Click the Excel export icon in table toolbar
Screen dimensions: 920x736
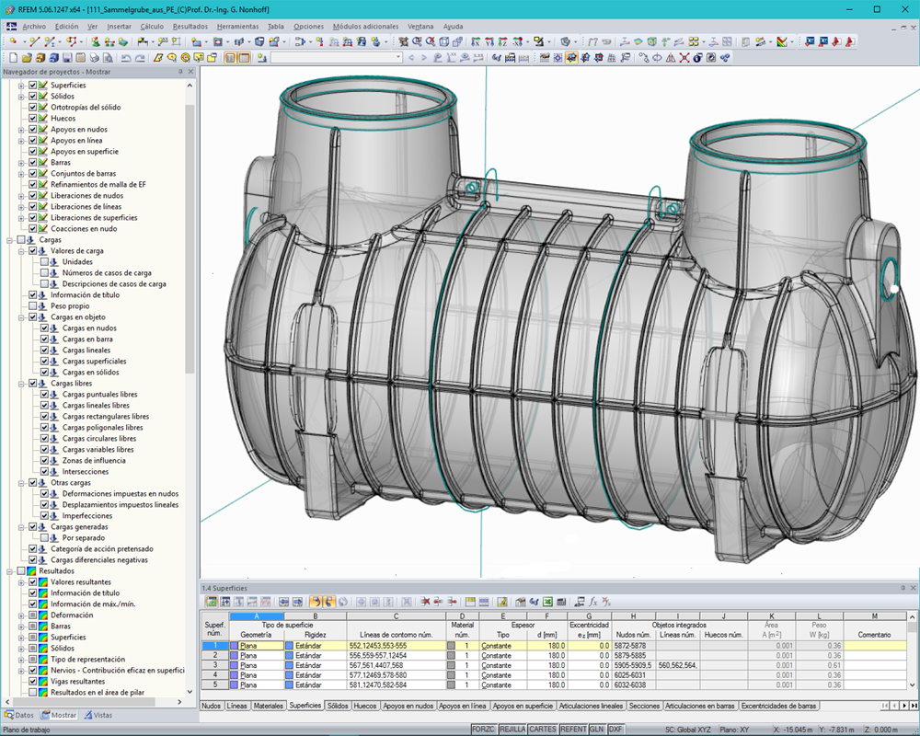[546, 602]
